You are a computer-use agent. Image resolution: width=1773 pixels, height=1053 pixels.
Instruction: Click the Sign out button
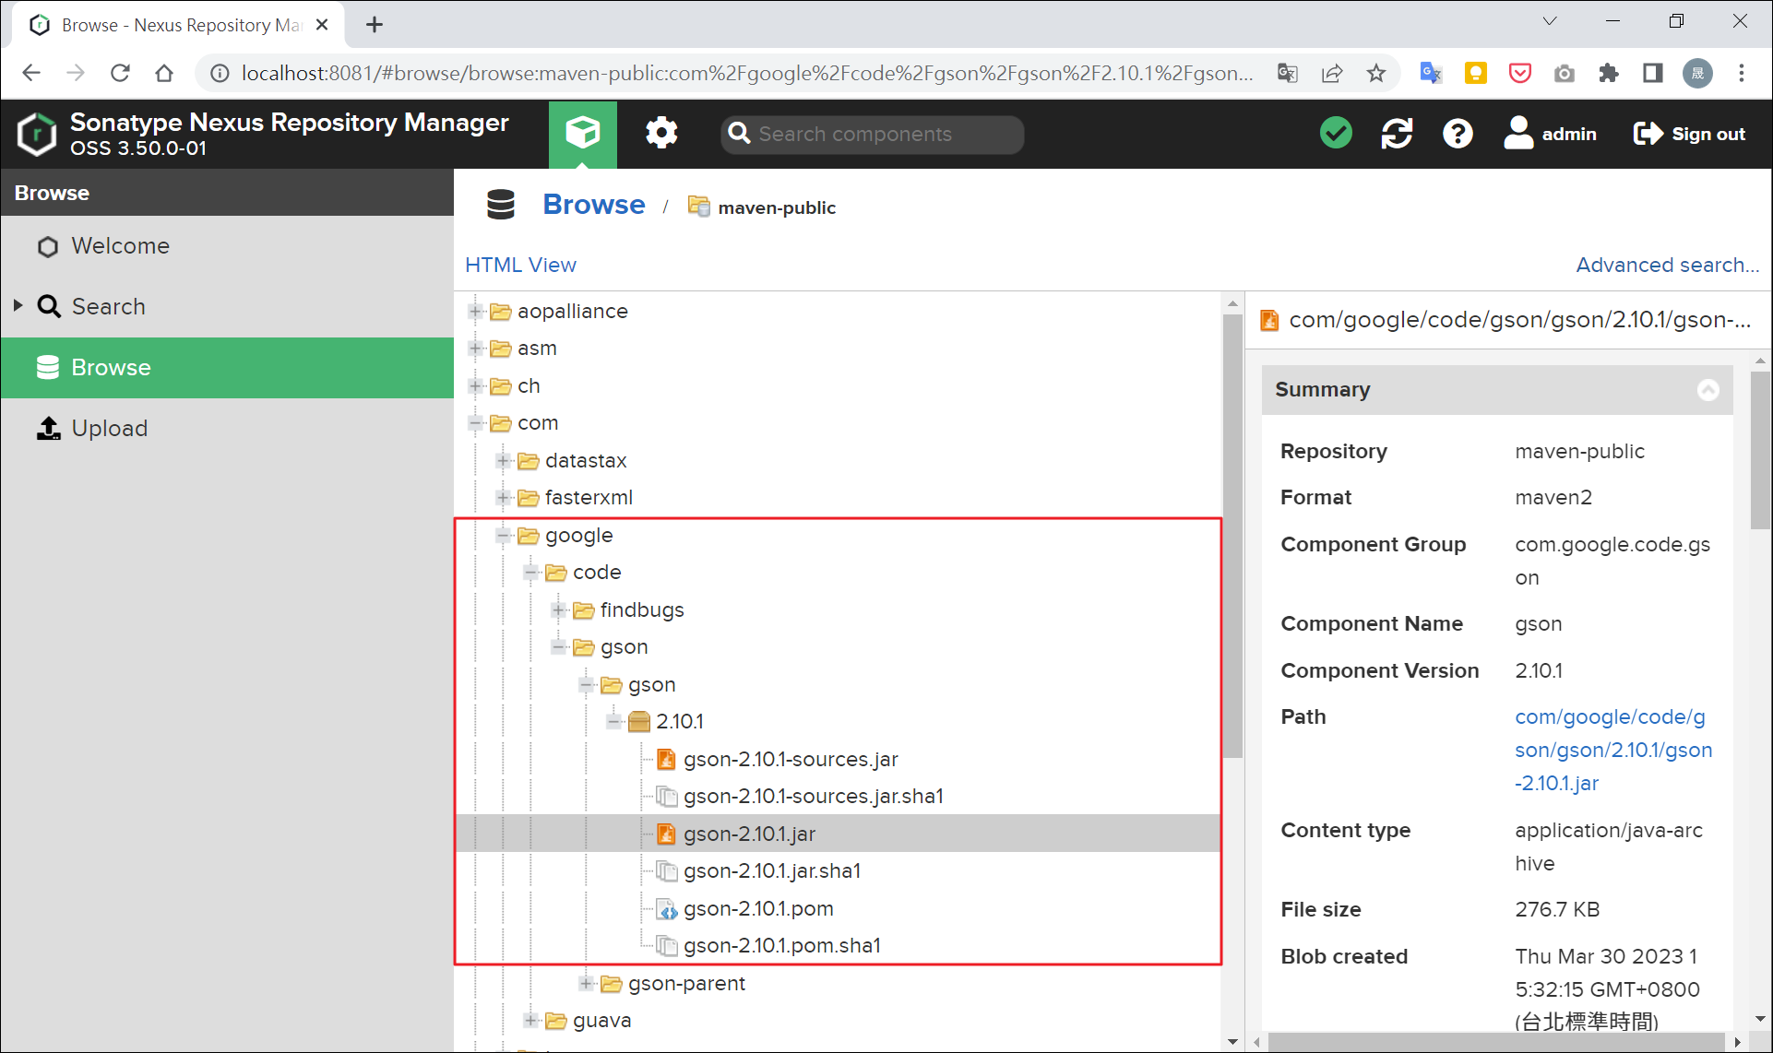click(1689, 133)
